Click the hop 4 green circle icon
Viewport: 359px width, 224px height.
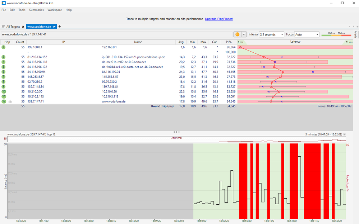(x=4, y=62)
